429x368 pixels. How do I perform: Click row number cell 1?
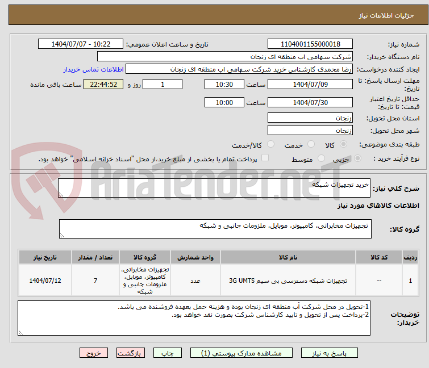(x=410, y=281)
